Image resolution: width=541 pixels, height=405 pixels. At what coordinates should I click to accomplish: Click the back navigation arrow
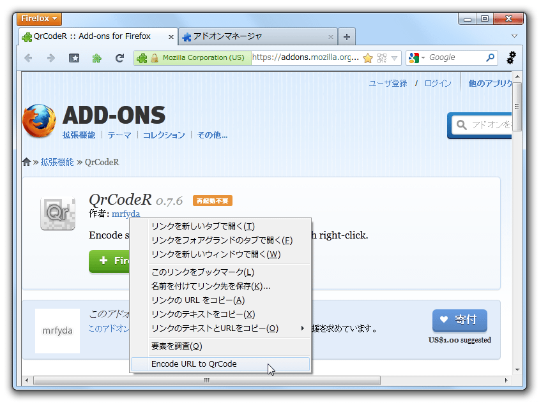[28, 58]
